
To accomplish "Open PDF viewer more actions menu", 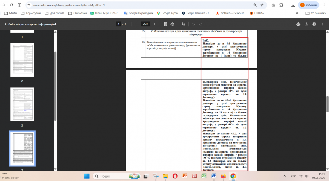I will pos(322,24).
